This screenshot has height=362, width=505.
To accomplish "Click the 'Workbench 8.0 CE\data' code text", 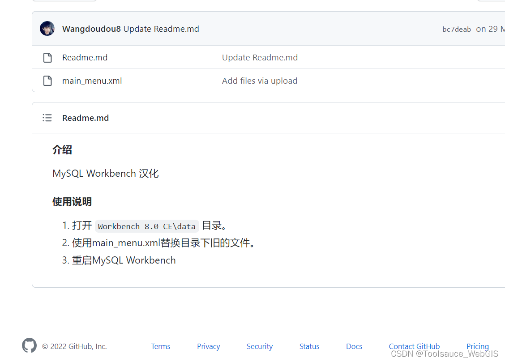I will tap(147, 226).
